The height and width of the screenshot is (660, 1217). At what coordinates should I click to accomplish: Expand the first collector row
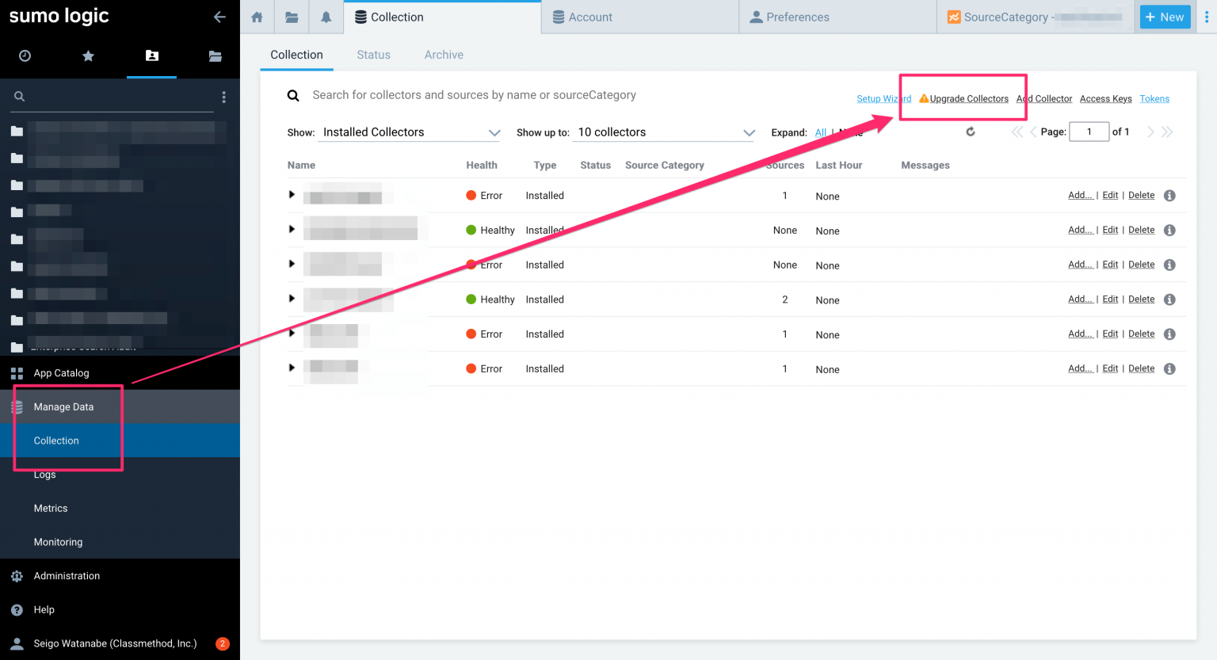coord(292,195)
